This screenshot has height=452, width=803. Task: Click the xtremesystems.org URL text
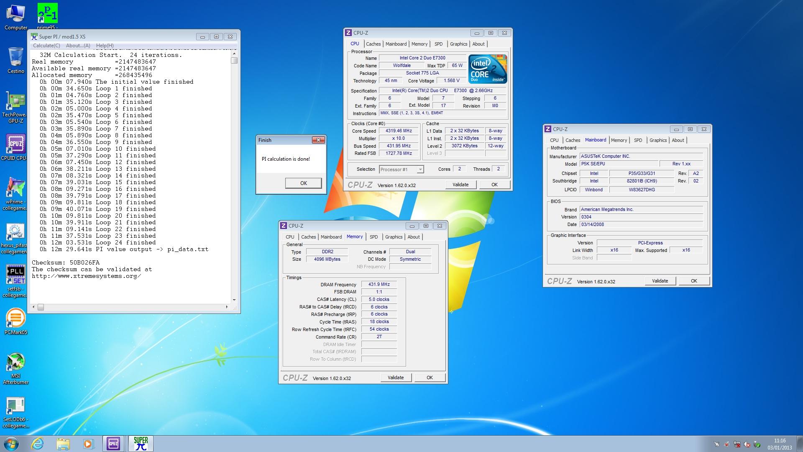(x=86, y=276)
